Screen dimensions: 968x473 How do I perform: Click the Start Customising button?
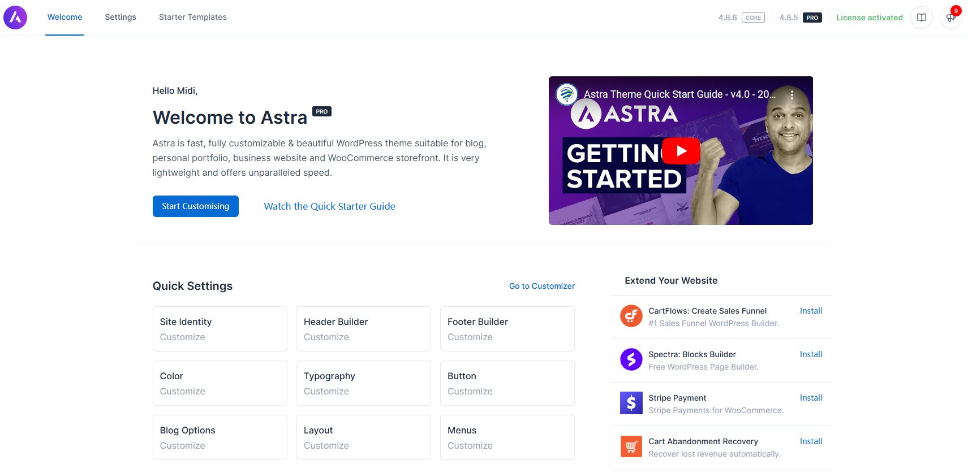(x=196, y=206)
